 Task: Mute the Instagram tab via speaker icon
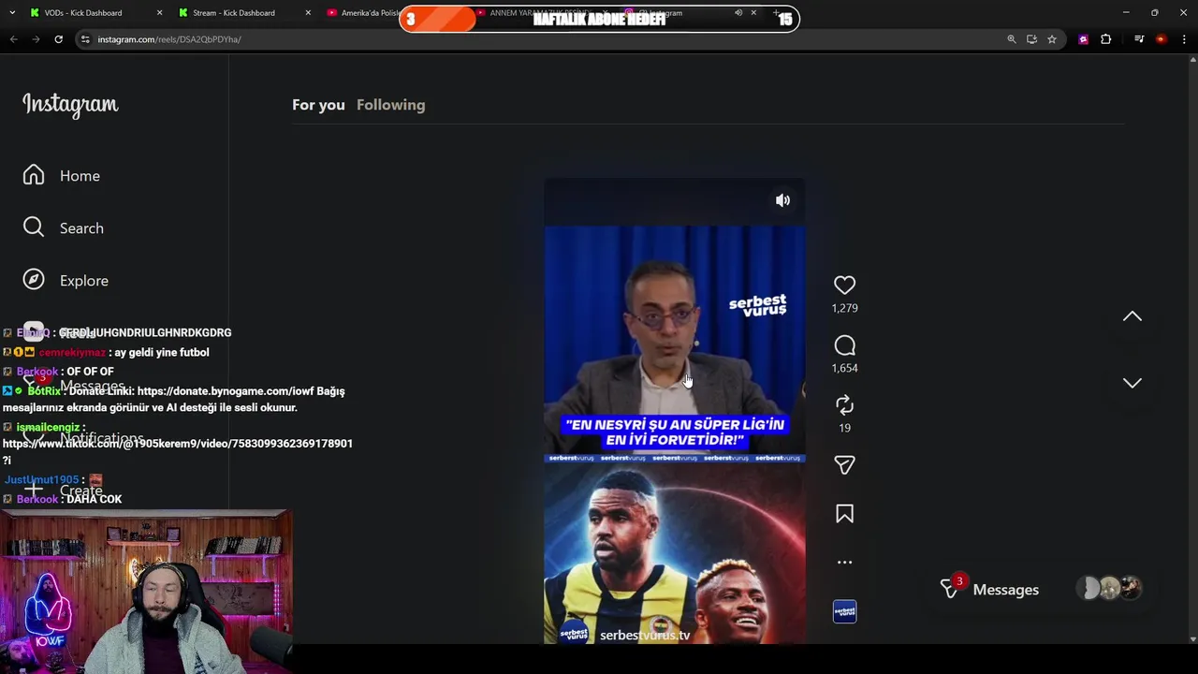click(x=738, y=13)
